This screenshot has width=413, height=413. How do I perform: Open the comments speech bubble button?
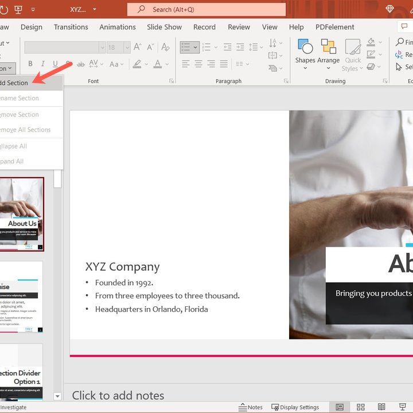tap(404, 26)
